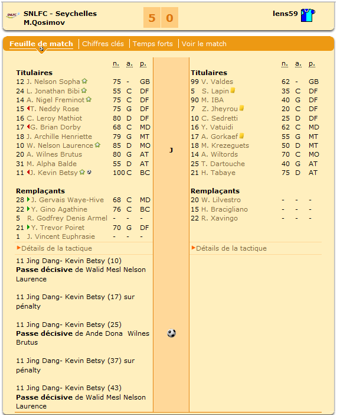The image size is (337, 415).
Task: Click the star icon beside J. Kevin Betsy
Action: pyautogui.click(x=82, y=172)
